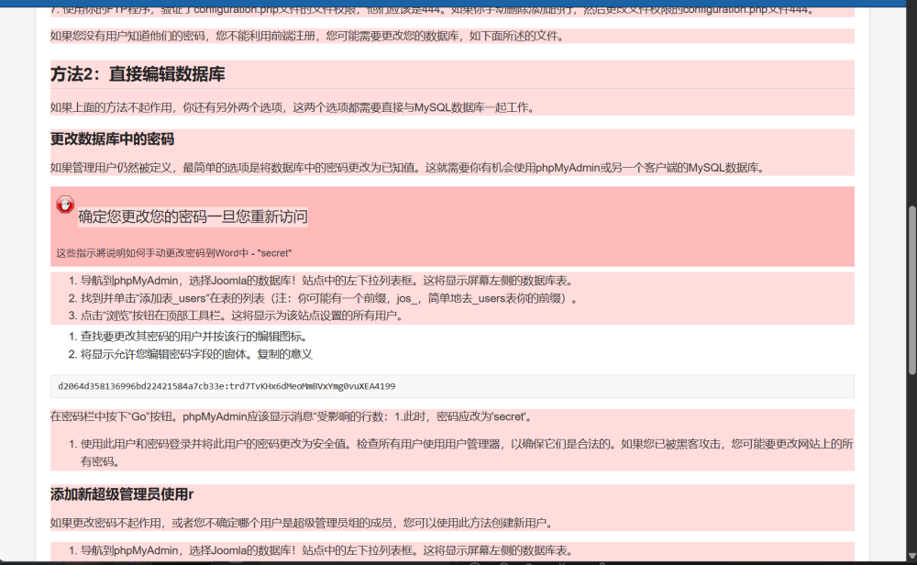
Task: Click the list item "查找要更改其密码的用户"
Action: coord(193,337)
